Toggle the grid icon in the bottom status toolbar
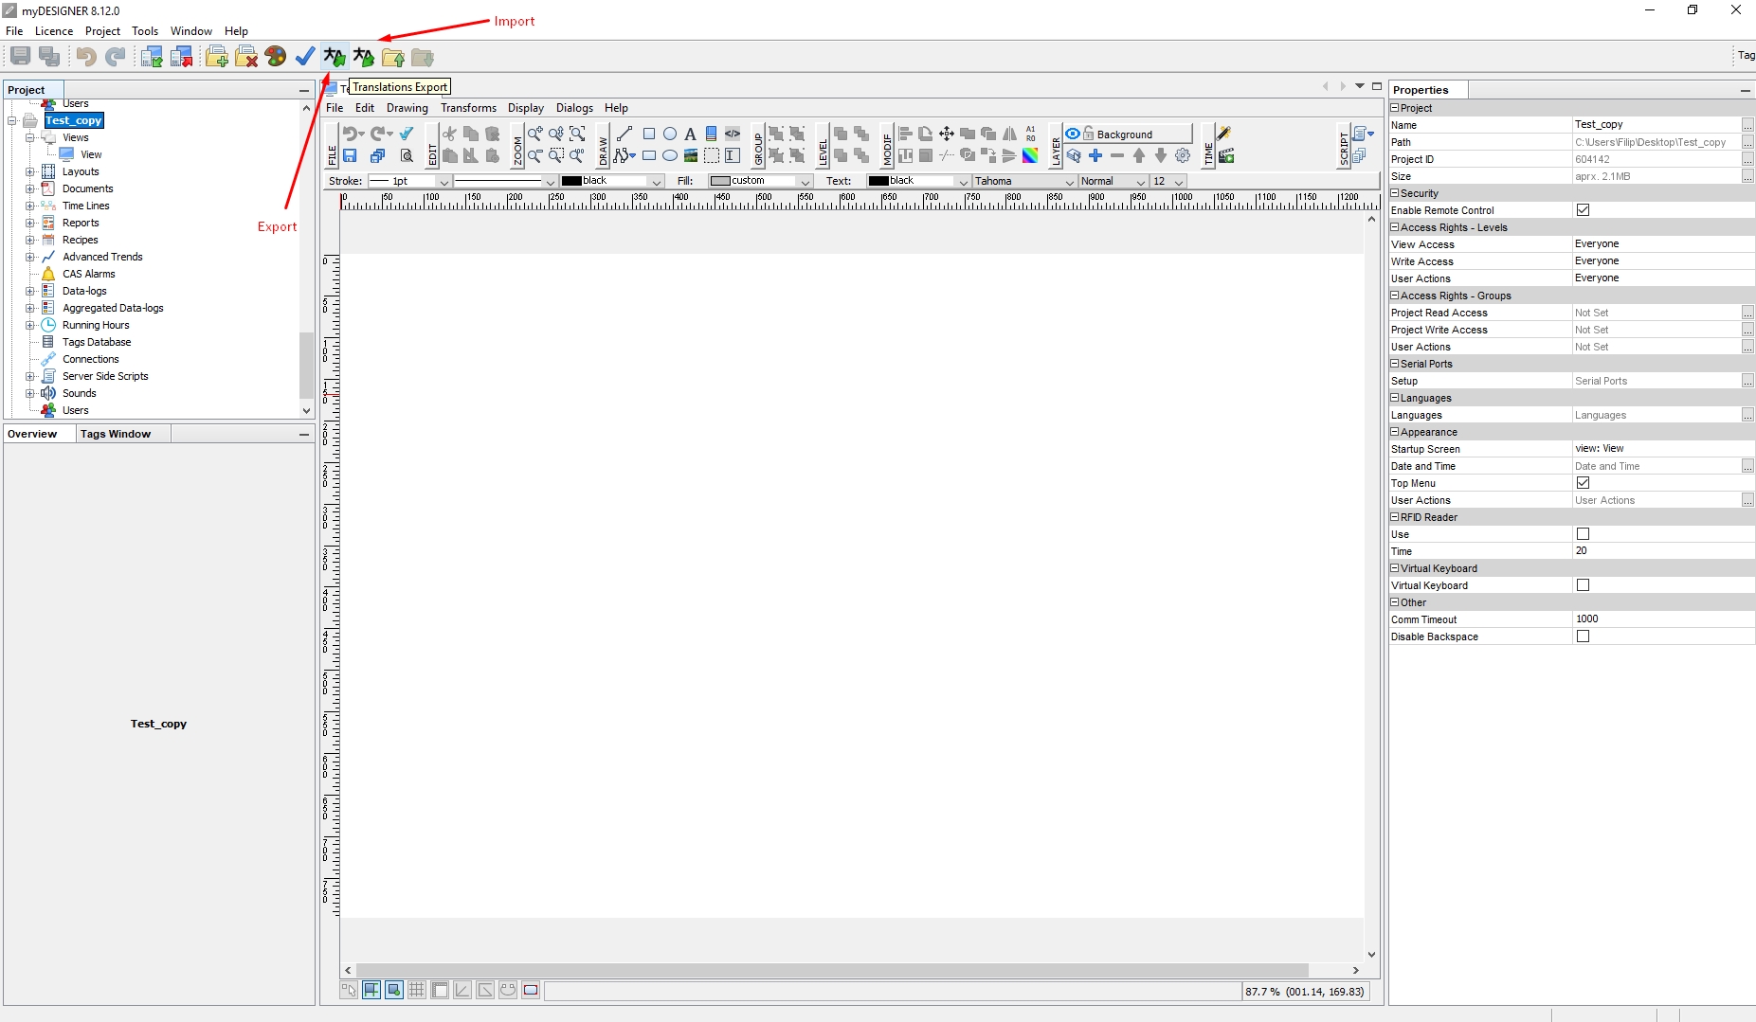1756x1022 pixels. tap(417, 990)
